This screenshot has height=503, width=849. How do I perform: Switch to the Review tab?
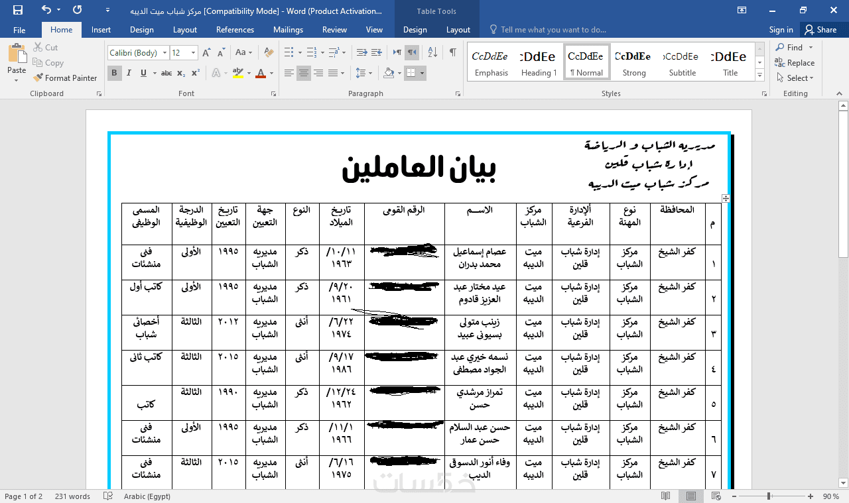[334, 30]
